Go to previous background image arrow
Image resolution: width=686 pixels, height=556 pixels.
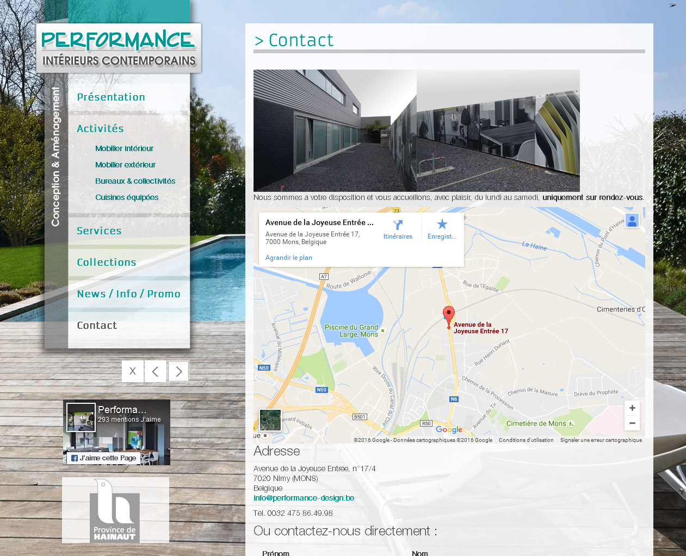[x=156, y=371]
